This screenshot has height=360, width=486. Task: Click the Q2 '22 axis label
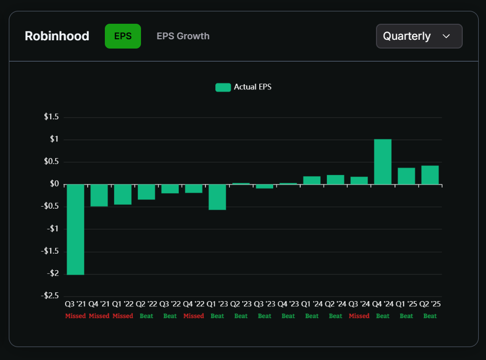pyautogui.click(x=146, y=304)
